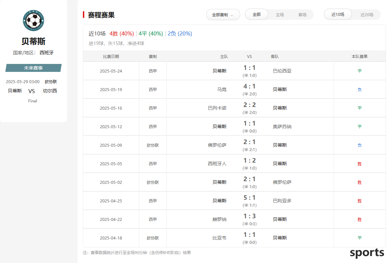389x263 pixels.
Task: Click date cell 2025-05-12
Action: click(x=111, y=127)
